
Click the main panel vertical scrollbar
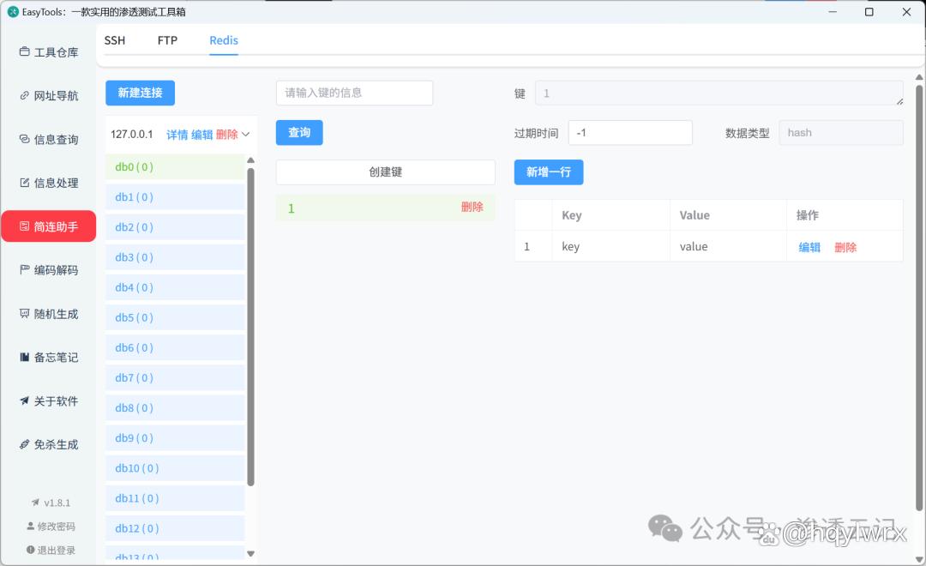click(919, 298)
